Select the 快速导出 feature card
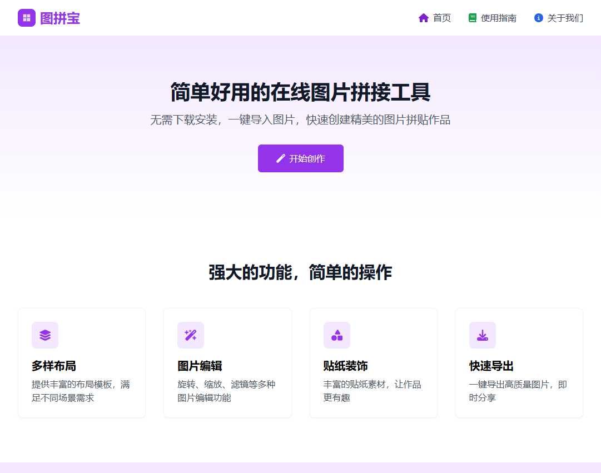The height and width of the screenshot is (473, 601). (519, 362)
